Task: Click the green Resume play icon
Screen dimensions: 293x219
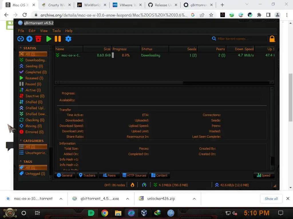Action: (49, 39)
